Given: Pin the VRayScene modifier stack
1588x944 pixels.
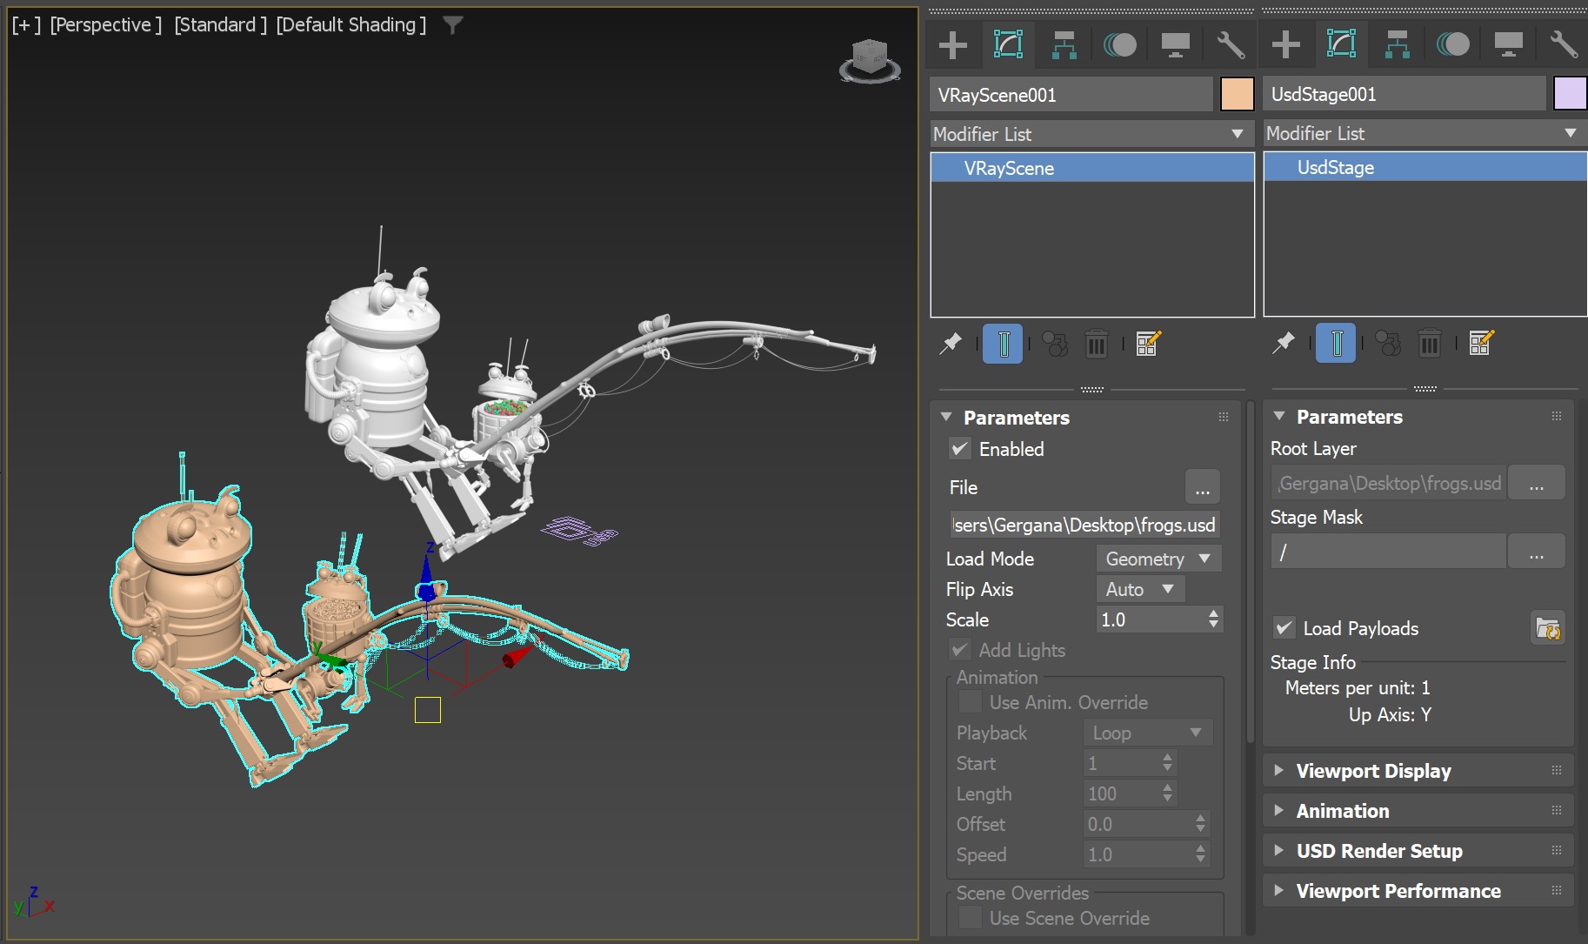Looking at the screenshot, I should tap(950, 343).
